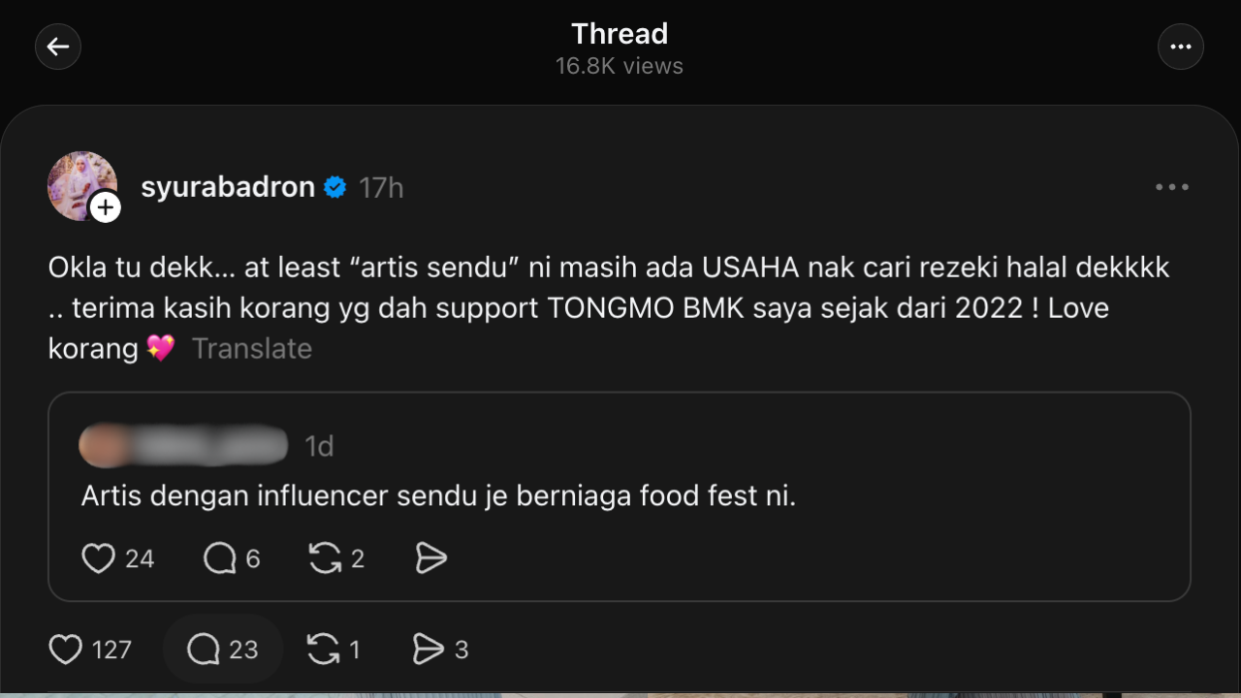The height and width of the screenshot is (698, 1241).
Task: Go back using the arrow button
Action: point(58,47)
